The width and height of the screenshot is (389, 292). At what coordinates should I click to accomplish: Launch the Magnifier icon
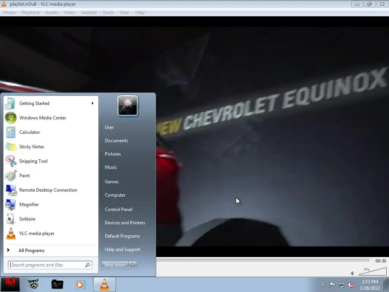pos(11,204)
